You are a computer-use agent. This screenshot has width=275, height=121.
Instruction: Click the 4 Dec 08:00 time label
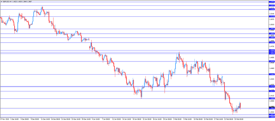(x=25, y=119)
